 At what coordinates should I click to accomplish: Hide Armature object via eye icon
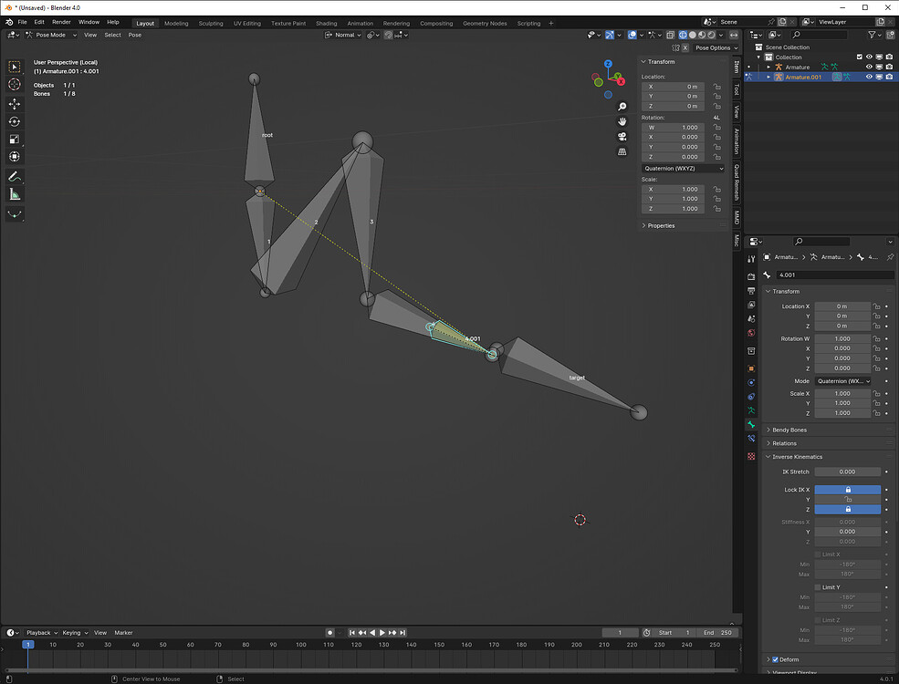(869, 67)
